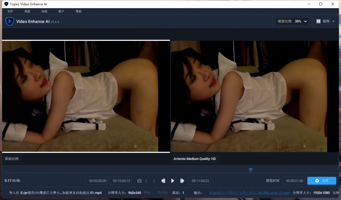This screenshot has width=341, height=200.
Task: Click the split view layout icon
Action: (318, 21)
